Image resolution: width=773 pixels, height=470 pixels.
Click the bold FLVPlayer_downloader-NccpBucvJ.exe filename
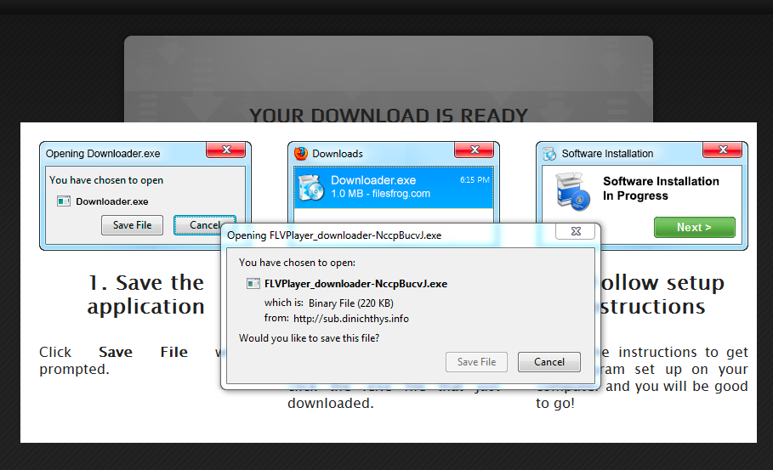point(356,284)
